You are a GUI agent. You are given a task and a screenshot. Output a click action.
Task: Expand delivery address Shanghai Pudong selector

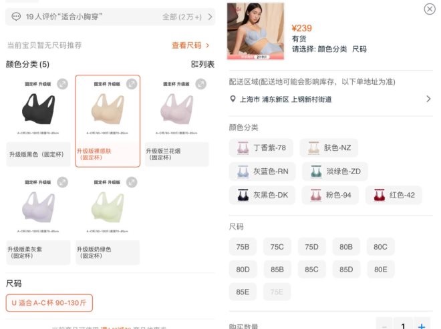428,99
